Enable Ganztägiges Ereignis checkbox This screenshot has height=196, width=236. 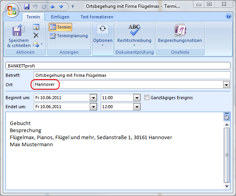click(x=147, y=98)
